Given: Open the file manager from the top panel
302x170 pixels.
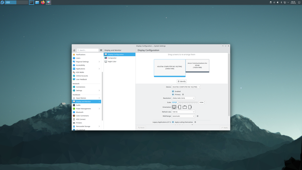Looking at the screenshot, I should (37, 2).
